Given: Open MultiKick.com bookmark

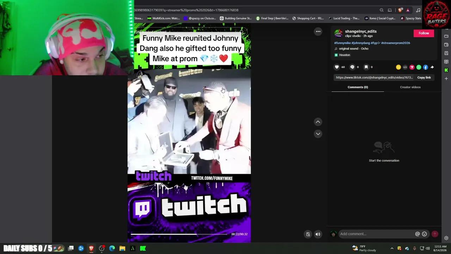Looking at the screenshot, I should 163,18.
